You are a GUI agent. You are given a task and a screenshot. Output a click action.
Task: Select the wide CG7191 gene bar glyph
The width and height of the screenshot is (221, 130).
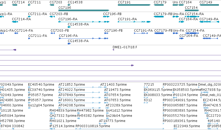pyautogui.click(x=134, y=5)
